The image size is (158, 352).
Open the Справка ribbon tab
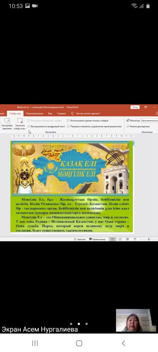click(61, 114)
